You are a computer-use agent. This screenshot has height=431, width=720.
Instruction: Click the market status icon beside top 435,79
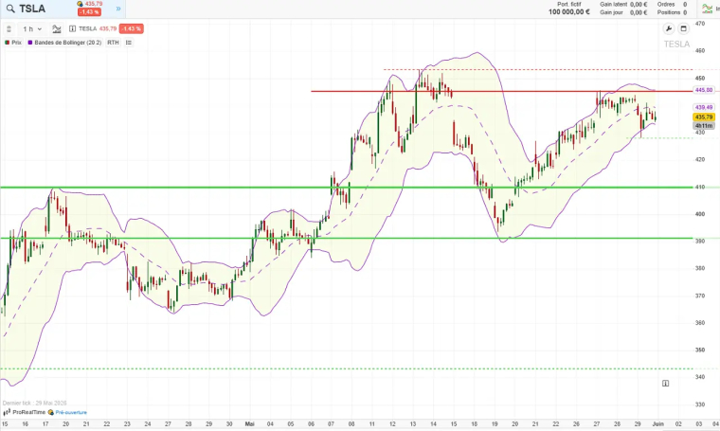pyautogui.click(x=80, y=4)
